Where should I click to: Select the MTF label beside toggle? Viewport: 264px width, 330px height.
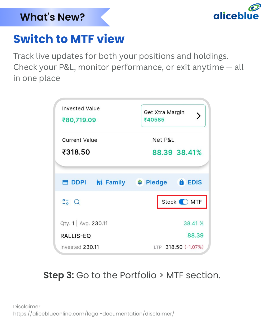[196, 202]
